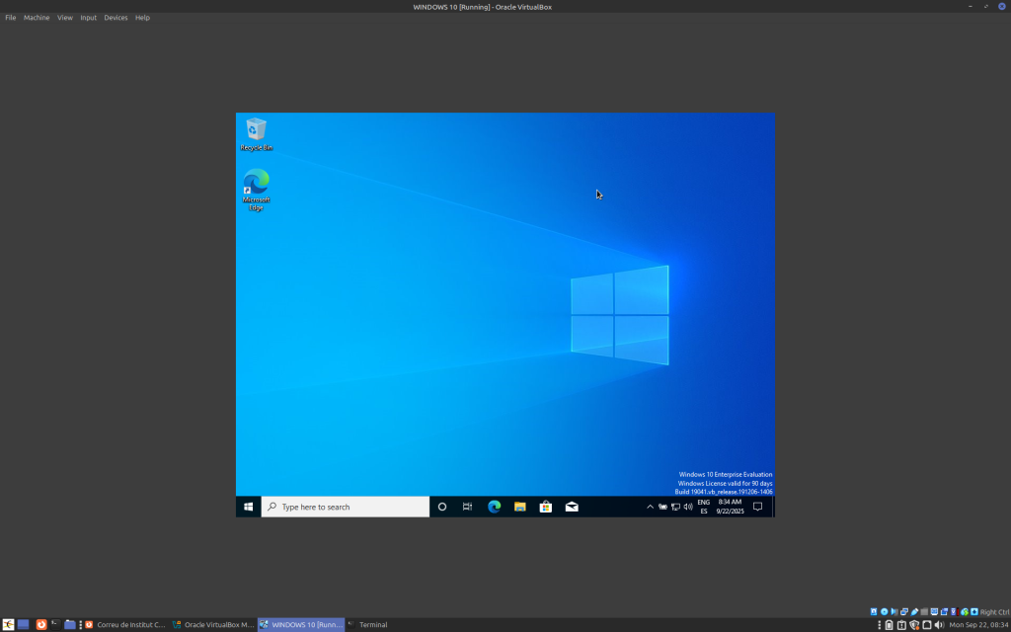The image size is (1011, 632).
Task: Launch File Explorer from Windows taskbar
Action: point(520,507)
